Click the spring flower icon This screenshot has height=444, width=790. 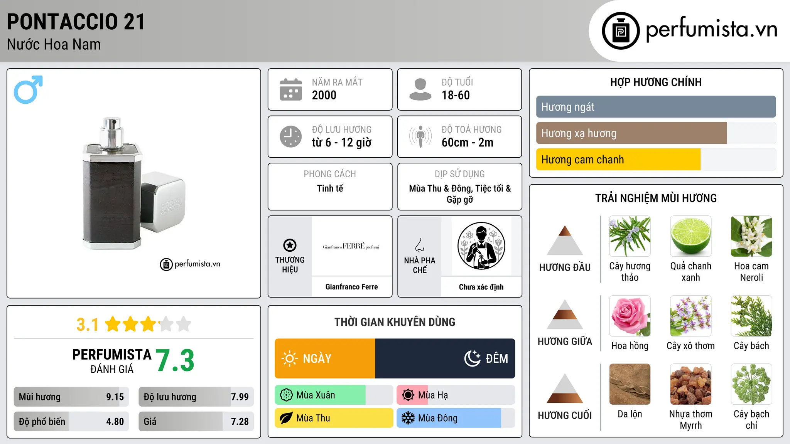click(x=286, y=395)
